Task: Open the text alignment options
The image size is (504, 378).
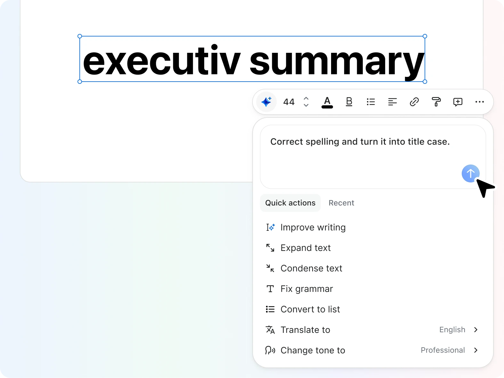Action: point(393,102)
